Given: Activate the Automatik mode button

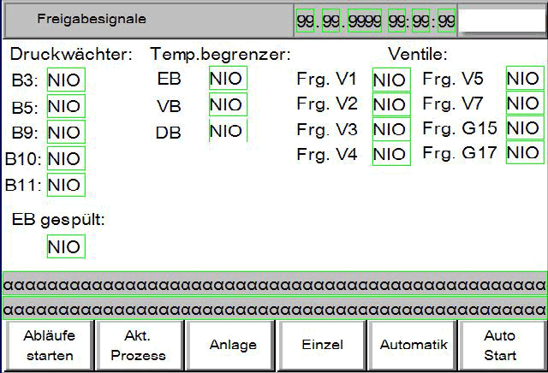Looking at the screenshot, I should [414, 345].
